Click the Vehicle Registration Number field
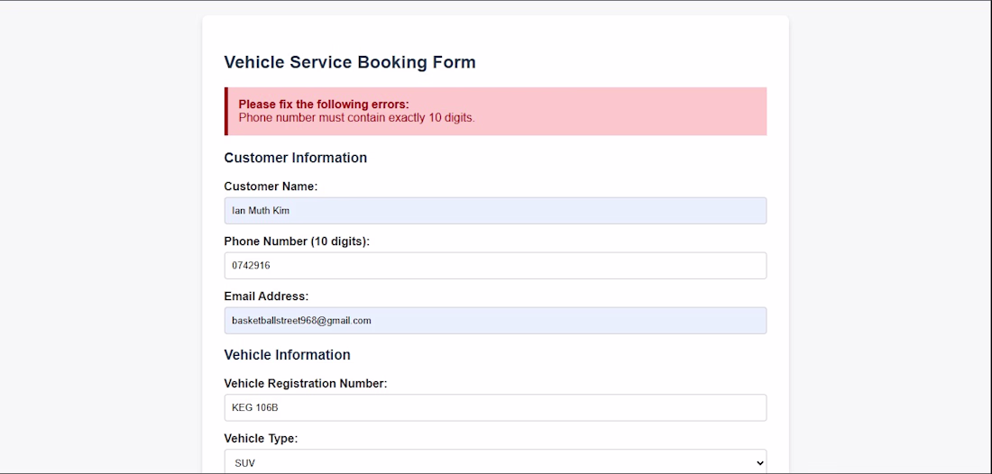 (495, 407)
